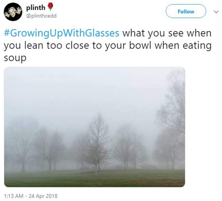Expand the tweet options chevron
This screenshot has height=201, width=222.
pos(216,12)
